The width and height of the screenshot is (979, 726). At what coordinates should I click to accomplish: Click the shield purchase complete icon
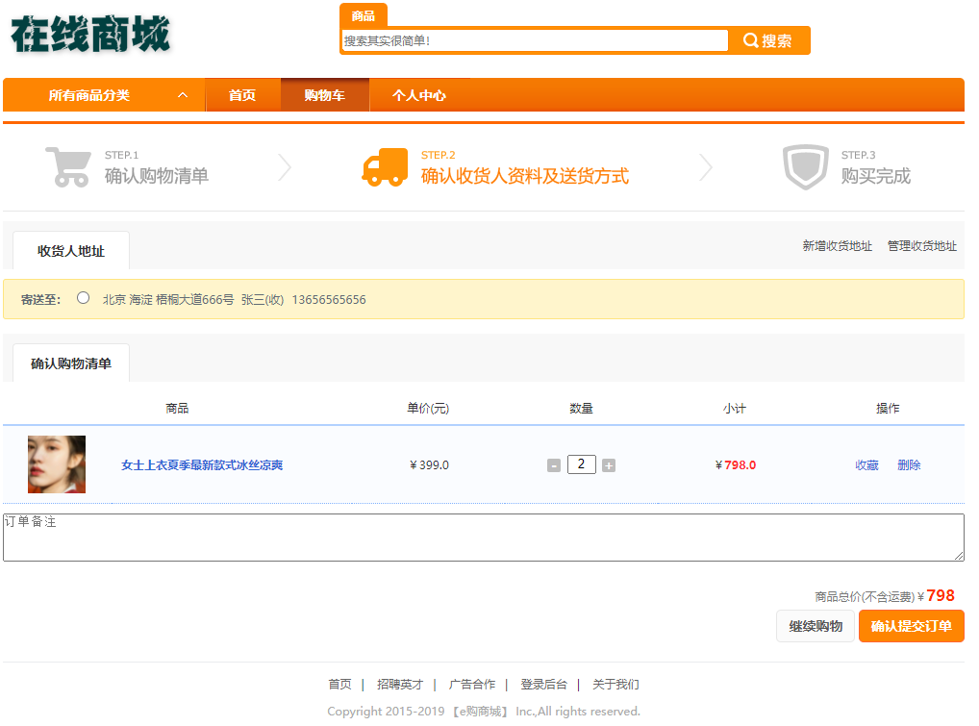pyautogui.click(x=805, y=167)
